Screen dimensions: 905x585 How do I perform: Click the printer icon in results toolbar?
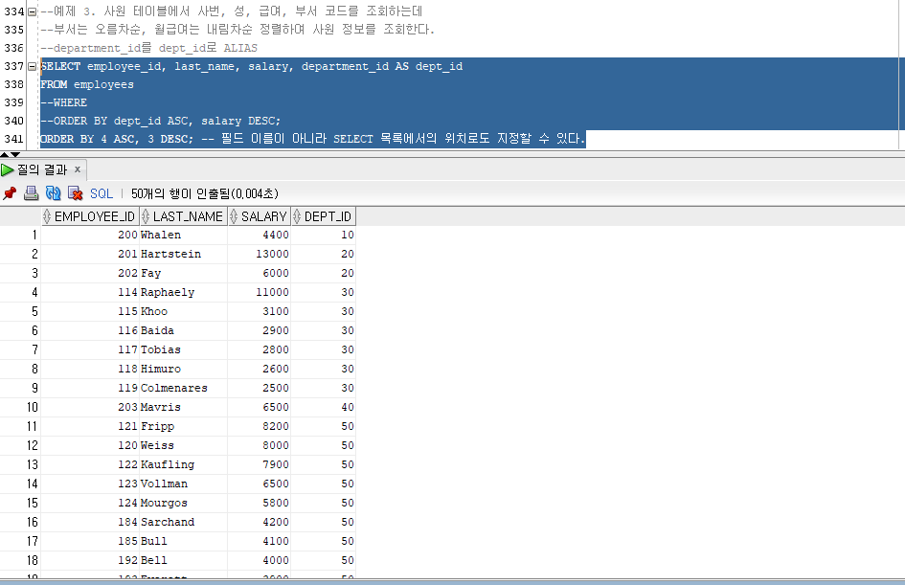(x=32, y=193)
